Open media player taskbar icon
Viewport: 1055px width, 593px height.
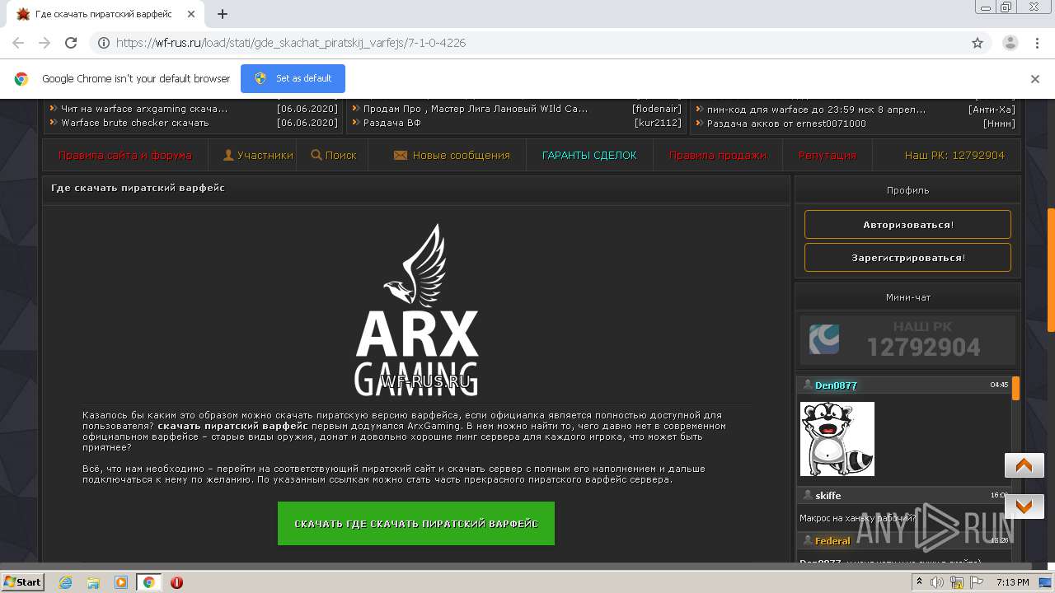121,582
